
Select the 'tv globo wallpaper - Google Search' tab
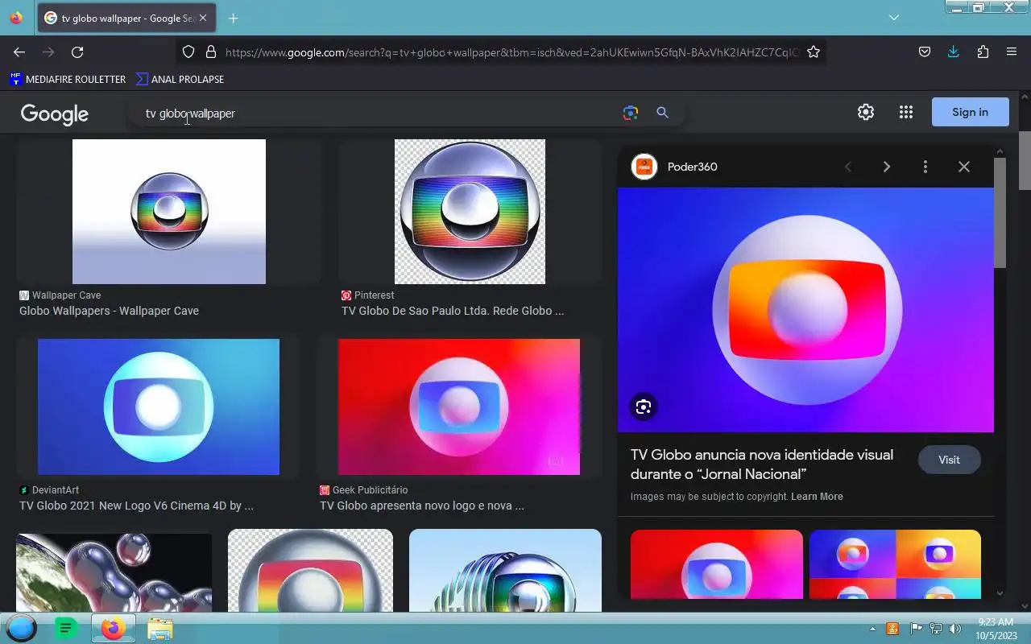click(x=126, y=18)
